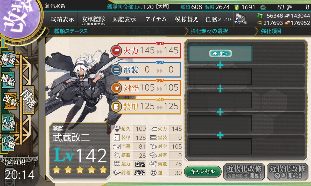Open 友軍艦隊 friendly fleet menu
Image resolution: width=311 pixels, height=186 pixels.
pyautogui.click(x=93, y=19)
